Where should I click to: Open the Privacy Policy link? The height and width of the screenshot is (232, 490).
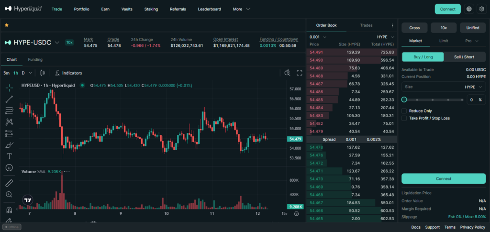click(x=472, y=227)
